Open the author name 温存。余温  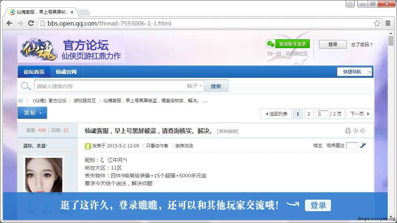coord(35,146)
